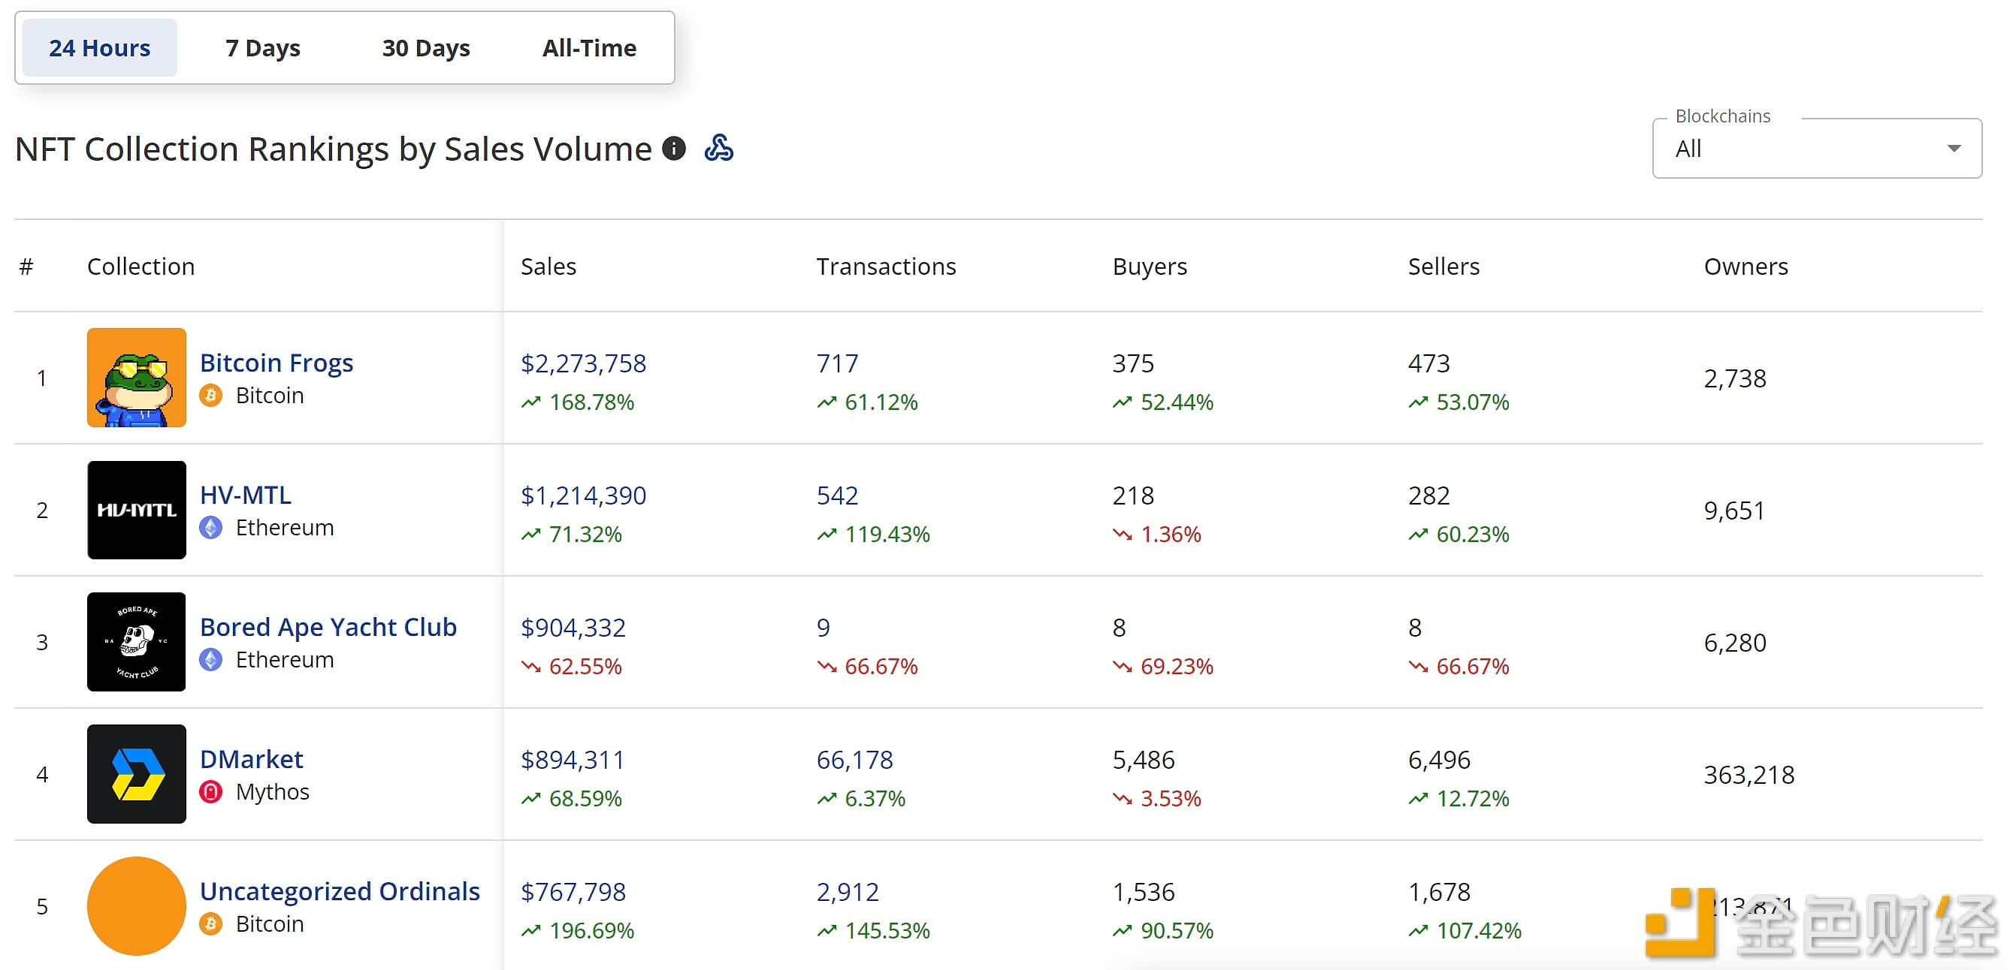Open the Bitcoin Frogs collection page
This screenshot has height=970, width=2010.
277,362
